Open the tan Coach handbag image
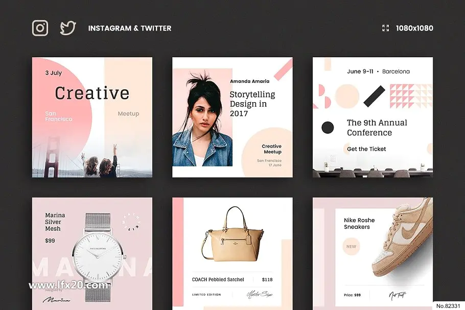 pos(232,234)
